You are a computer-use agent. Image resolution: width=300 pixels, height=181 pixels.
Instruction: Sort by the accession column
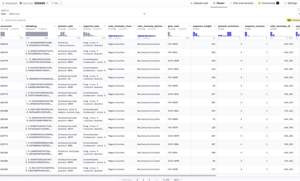tap(22, 26)
